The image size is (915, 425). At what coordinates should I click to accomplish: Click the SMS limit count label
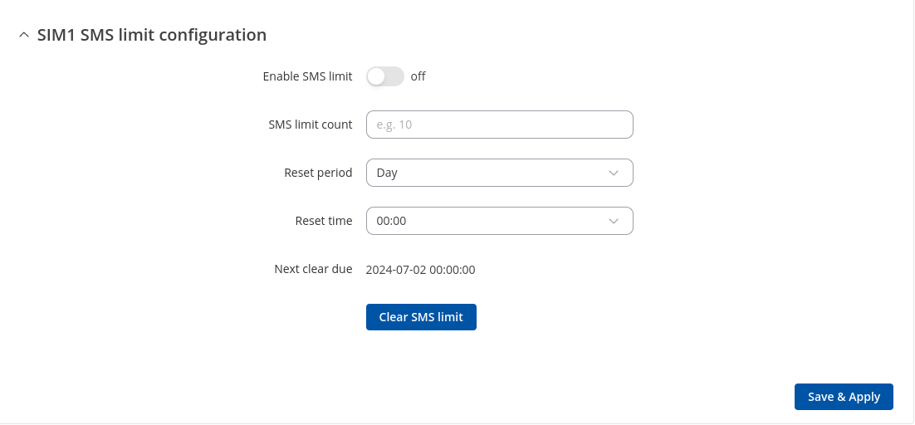[x=311, y=125]
